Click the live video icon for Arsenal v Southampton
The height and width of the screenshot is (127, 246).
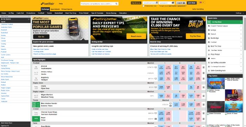[x=156, y=67]
